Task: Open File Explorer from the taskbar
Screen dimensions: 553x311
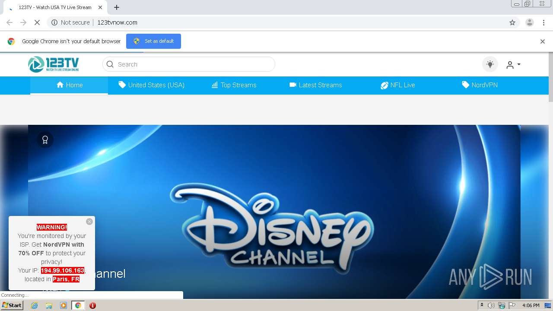Action: [x=49, y=305]
